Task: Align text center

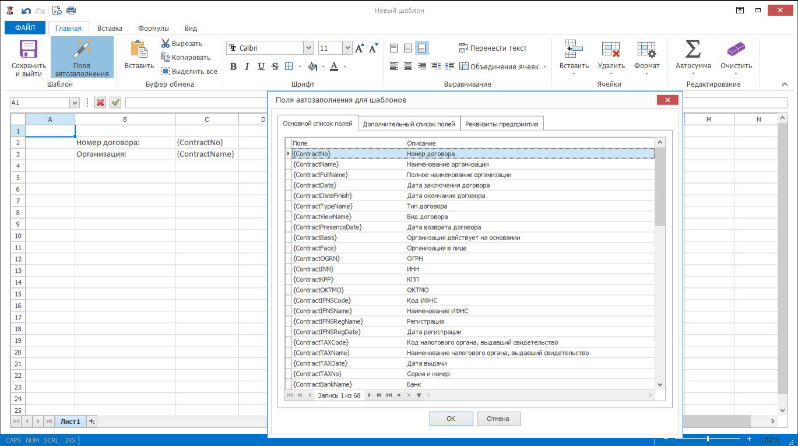Action: point(408,66)
